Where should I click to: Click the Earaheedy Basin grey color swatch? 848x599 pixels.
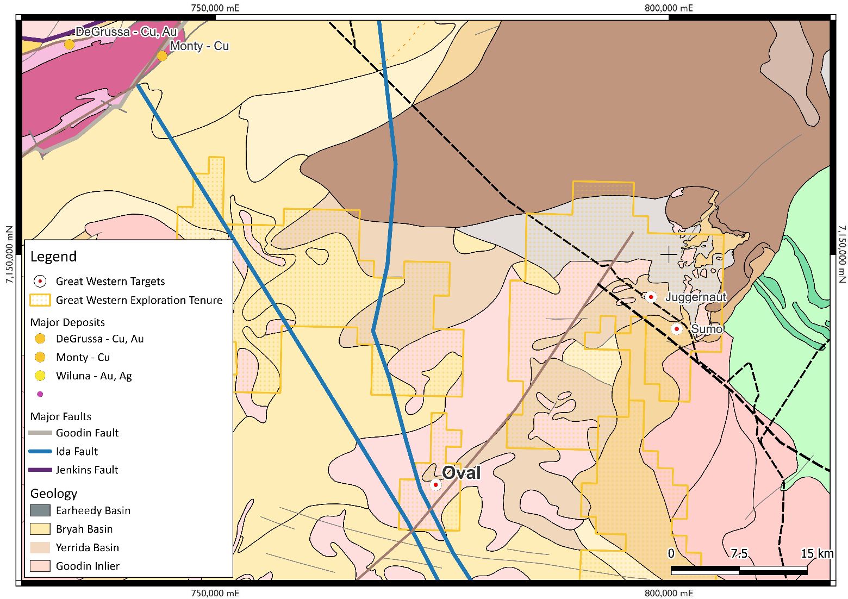tap(40, 510)
